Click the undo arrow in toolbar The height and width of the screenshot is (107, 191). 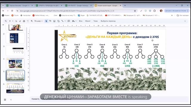[16, 21]
